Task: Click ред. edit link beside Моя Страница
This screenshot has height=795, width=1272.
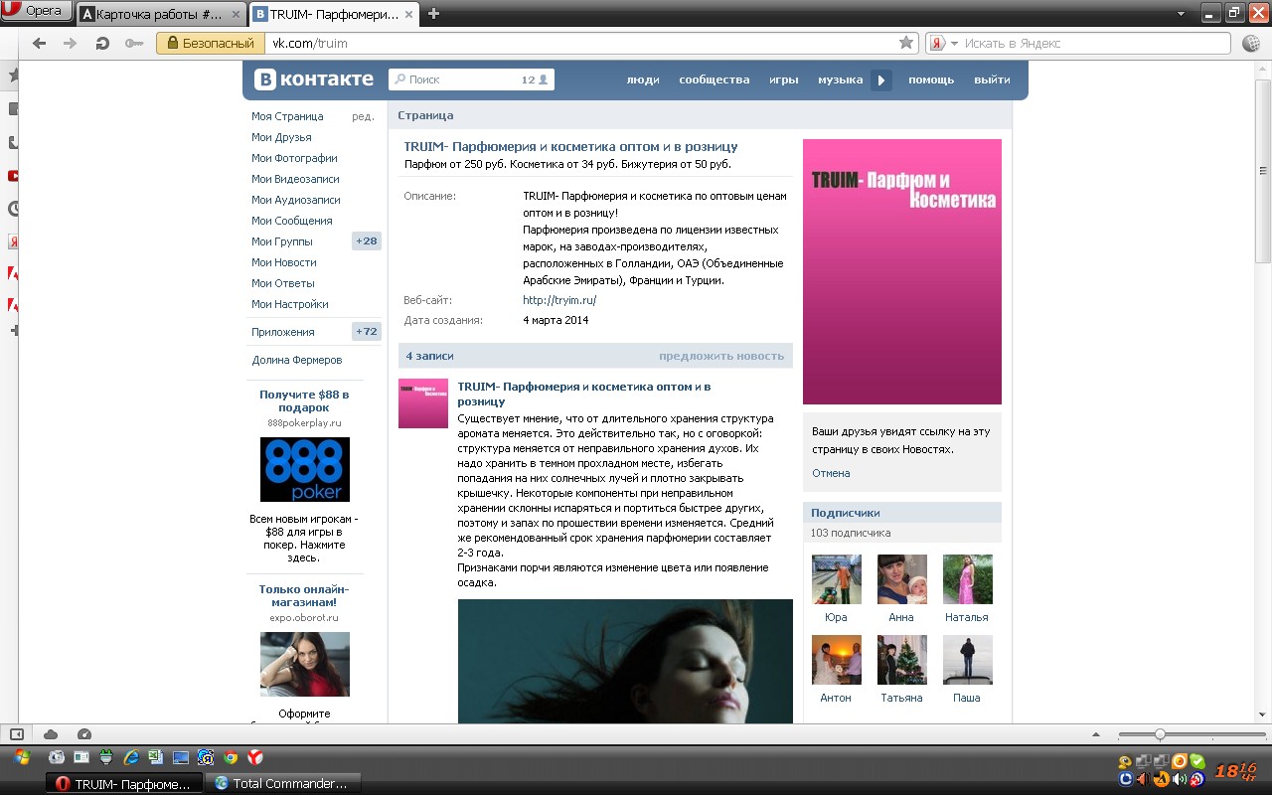Action: point(363,116)
